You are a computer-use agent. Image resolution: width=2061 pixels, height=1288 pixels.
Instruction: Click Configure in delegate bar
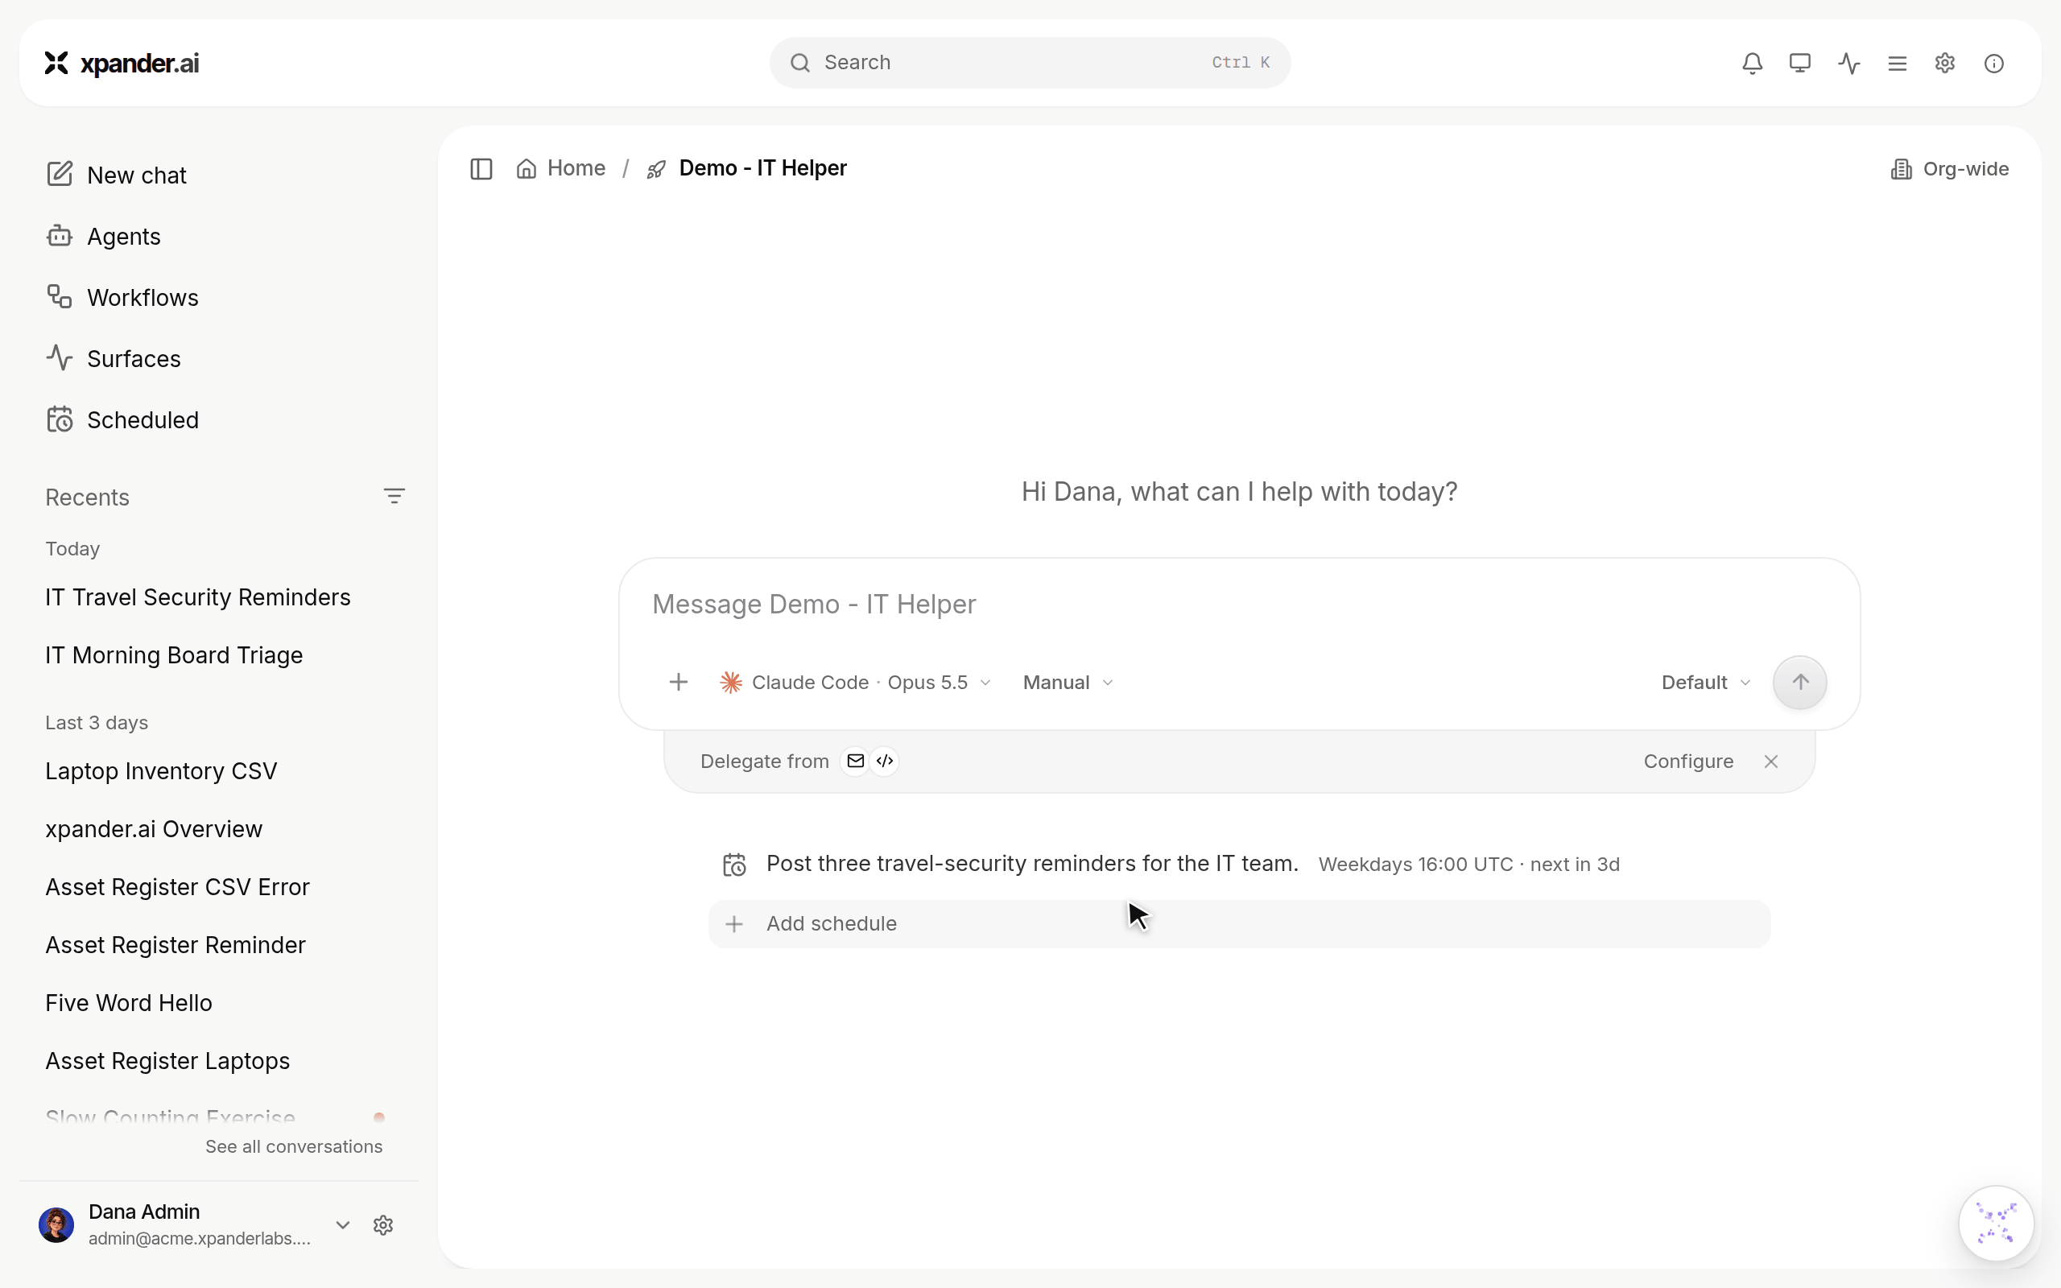(x=1688, y=762)
